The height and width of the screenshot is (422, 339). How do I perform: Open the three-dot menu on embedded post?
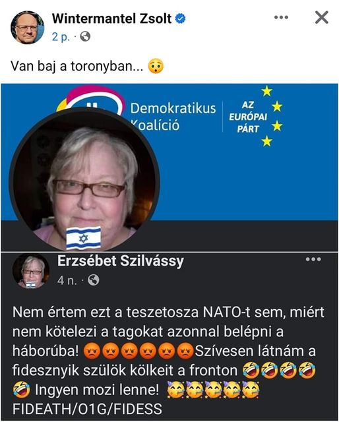tap(313, 259)
